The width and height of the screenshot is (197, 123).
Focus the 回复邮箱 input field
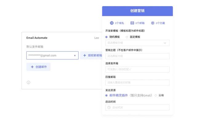coord(137,83)
